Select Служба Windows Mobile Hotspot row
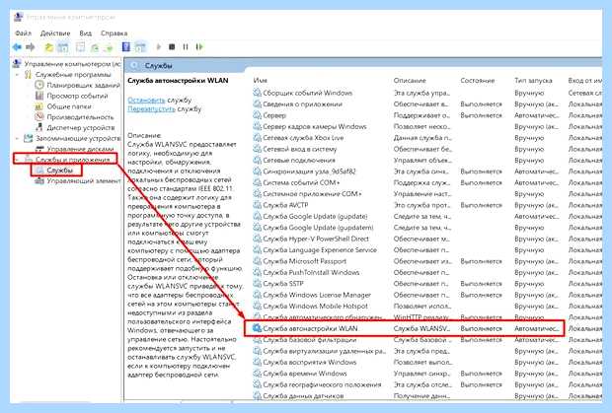The image size is (612, 413). tap(315, 307)
